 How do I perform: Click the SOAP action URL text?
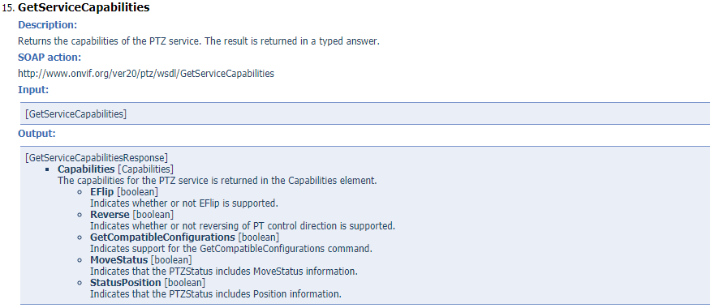tap(146, 74)
